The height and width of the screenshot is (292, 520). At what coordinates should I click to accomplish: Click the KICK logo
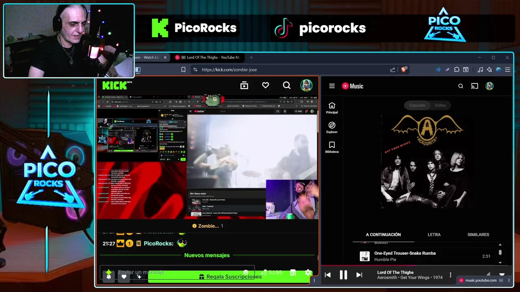point(117,85)
